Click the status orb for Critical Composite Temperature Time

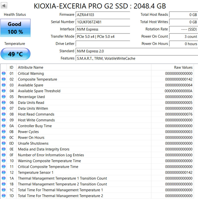pos(4,166)
